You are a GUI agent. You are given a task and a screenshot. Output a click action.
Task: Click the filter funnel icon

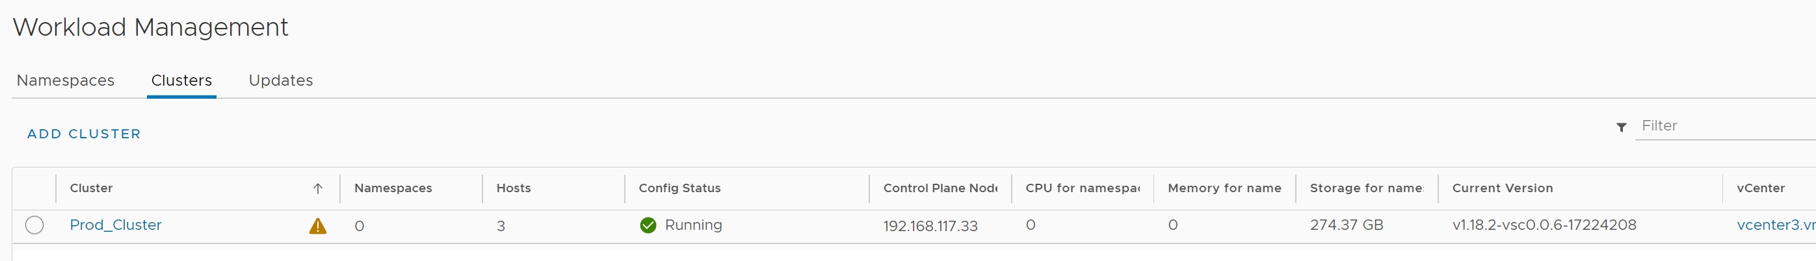1622,127
